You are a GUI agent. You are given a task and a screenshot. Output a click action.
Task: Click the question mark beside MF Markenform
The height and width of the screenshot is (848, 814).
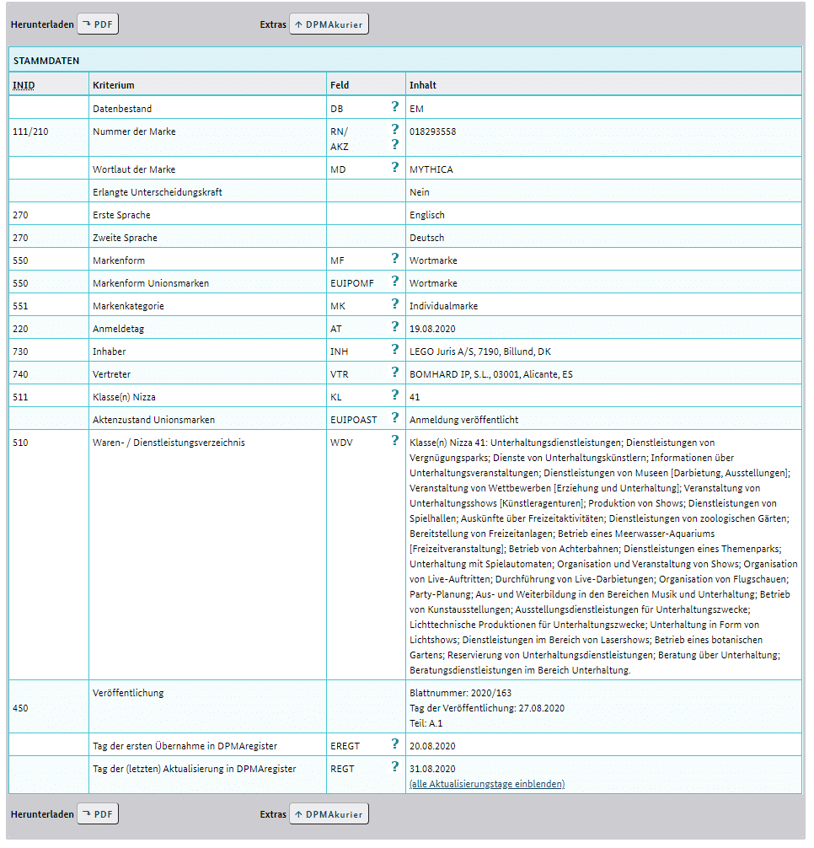[x=395, y=258]
